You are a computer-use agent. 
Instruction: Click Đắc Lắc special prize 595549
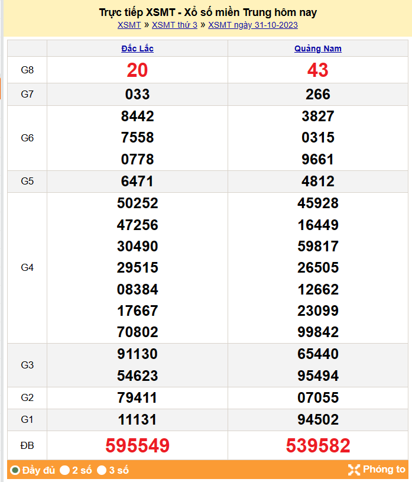point(137,445)
